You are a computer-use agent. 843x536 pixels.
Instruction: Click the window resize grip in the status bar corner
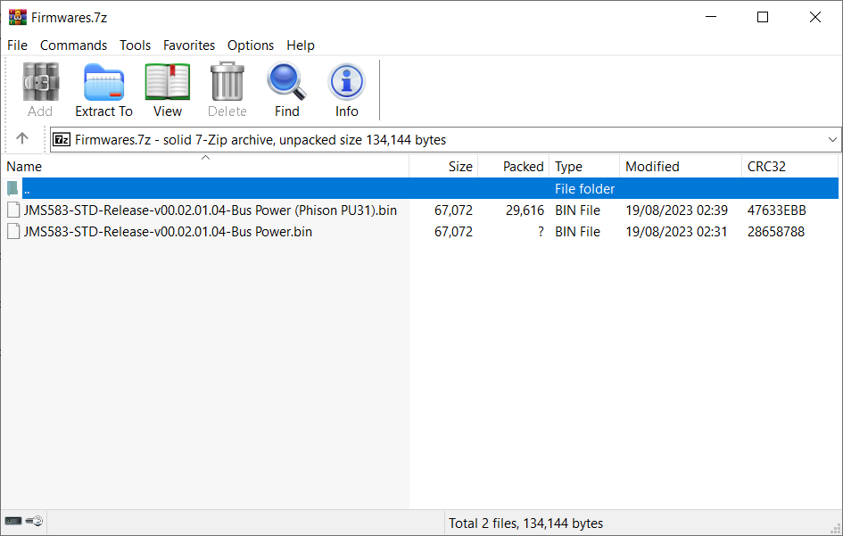point(835,528)
